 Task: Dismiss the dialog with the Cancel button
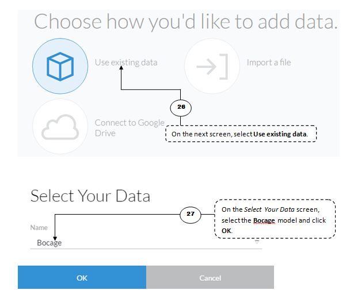point(210,277)
